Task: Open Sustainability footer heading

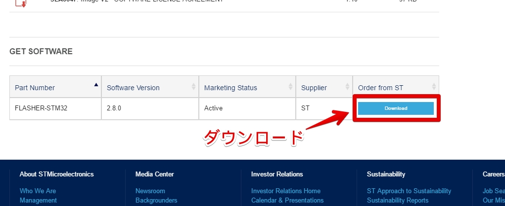Action: click(386, 174)
